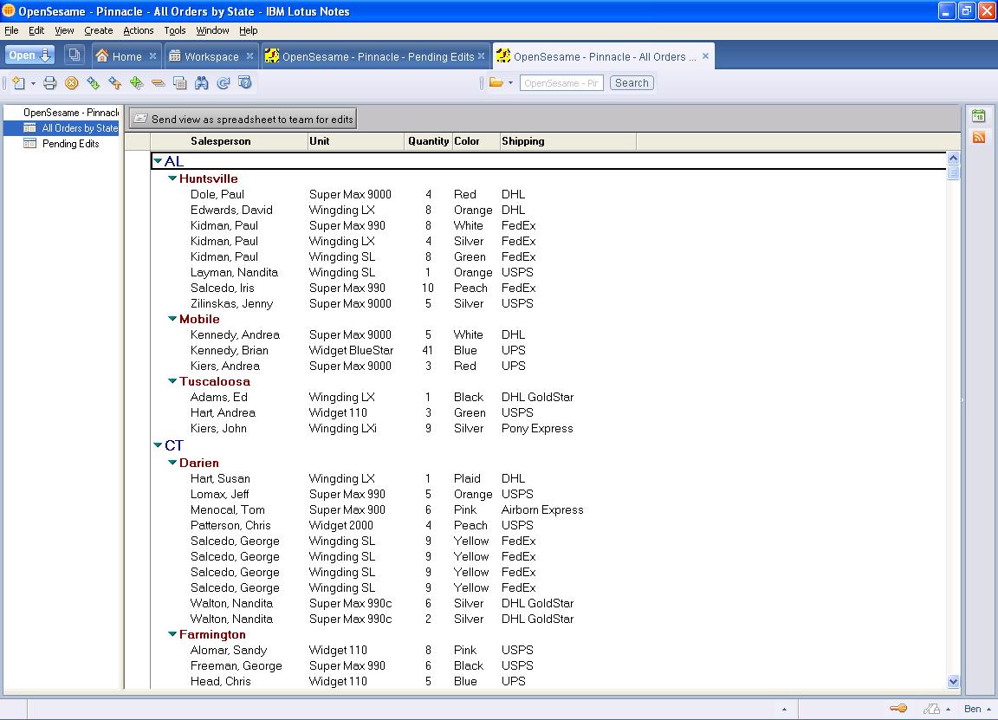Click the search text input field
Image resolution: width=998 pixels, height=720 pixels.
pyautogui.click(x=561, y=83)
